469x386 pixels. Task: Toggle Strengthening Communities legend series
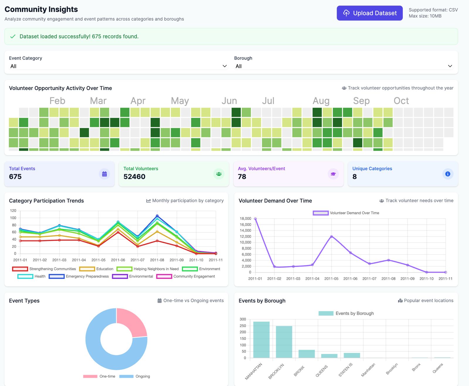click(x=44, y=269)
